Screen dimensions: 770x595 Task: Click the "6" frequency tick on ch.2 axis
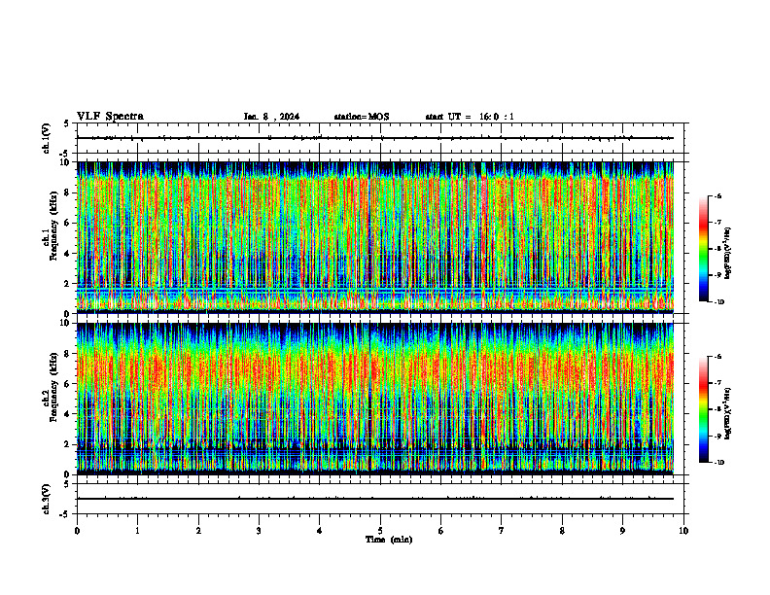pos(68,384)
